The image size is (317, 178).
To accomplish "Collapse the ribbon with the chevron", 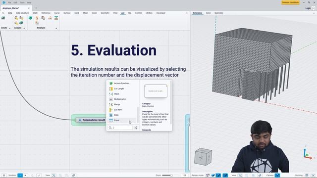I will (x=187, y=13).
